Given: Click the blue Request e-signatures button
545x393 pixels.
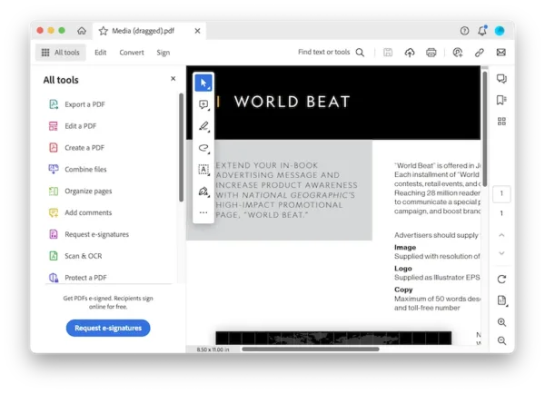Looking at the screenshot, I should (108, 328).
